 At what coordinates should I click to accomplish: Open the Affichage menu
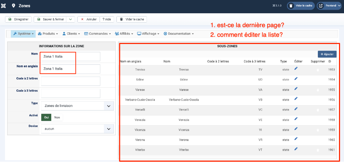pos(148,34)
